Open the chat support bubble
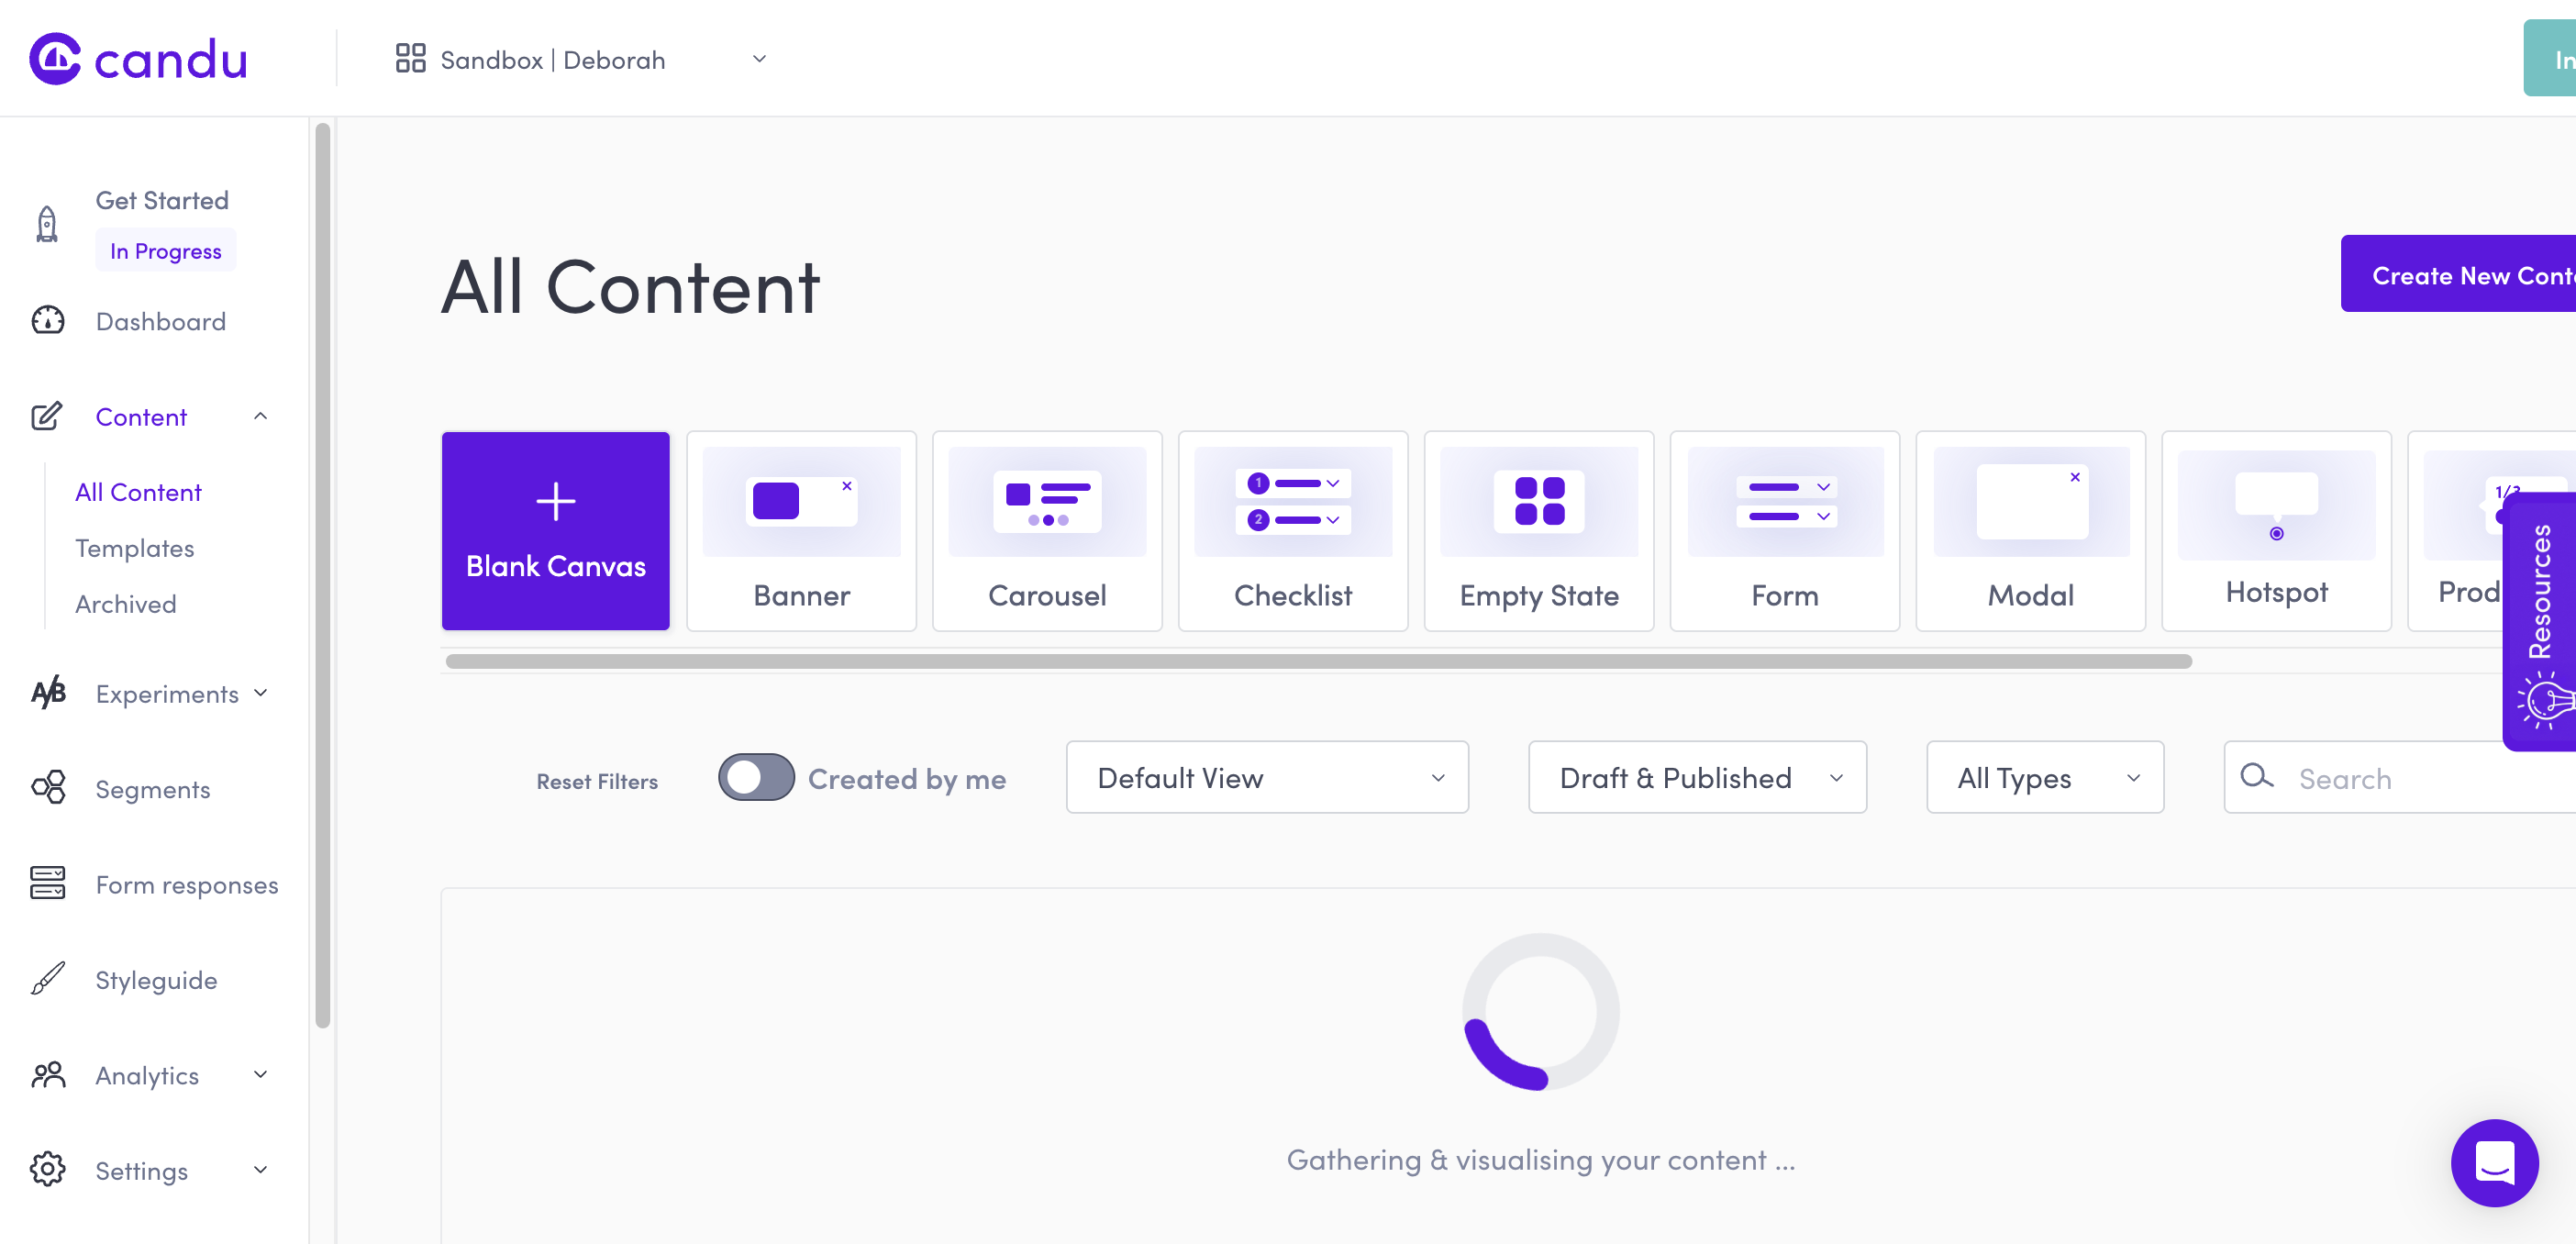 coord(2494,1163)
